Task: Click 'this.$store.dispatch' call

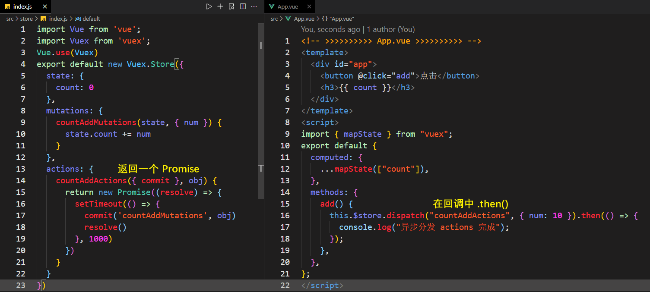Action: click(x=377, y=215)
